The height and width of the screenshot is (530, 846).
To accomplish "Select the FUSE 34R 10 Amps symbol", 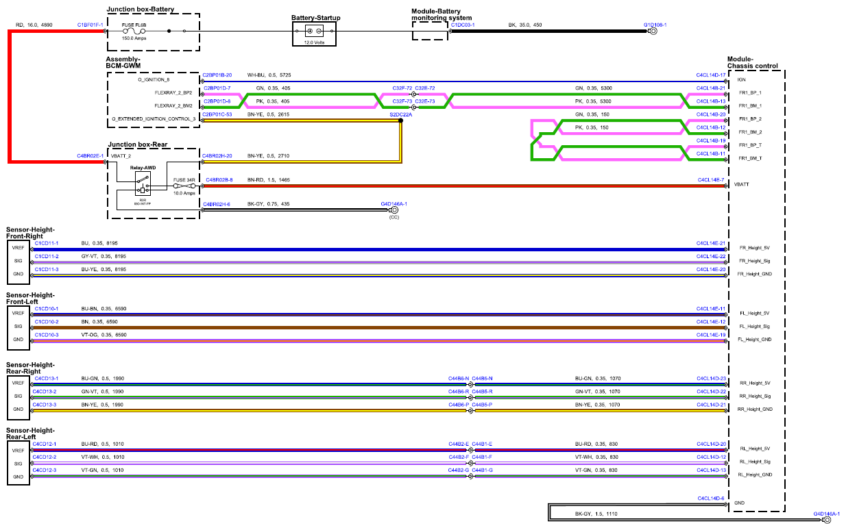I will pos(183,186).
